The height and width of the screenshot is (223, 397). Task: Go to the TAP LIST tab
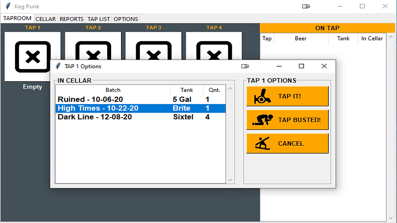click(x=98, y=19)
